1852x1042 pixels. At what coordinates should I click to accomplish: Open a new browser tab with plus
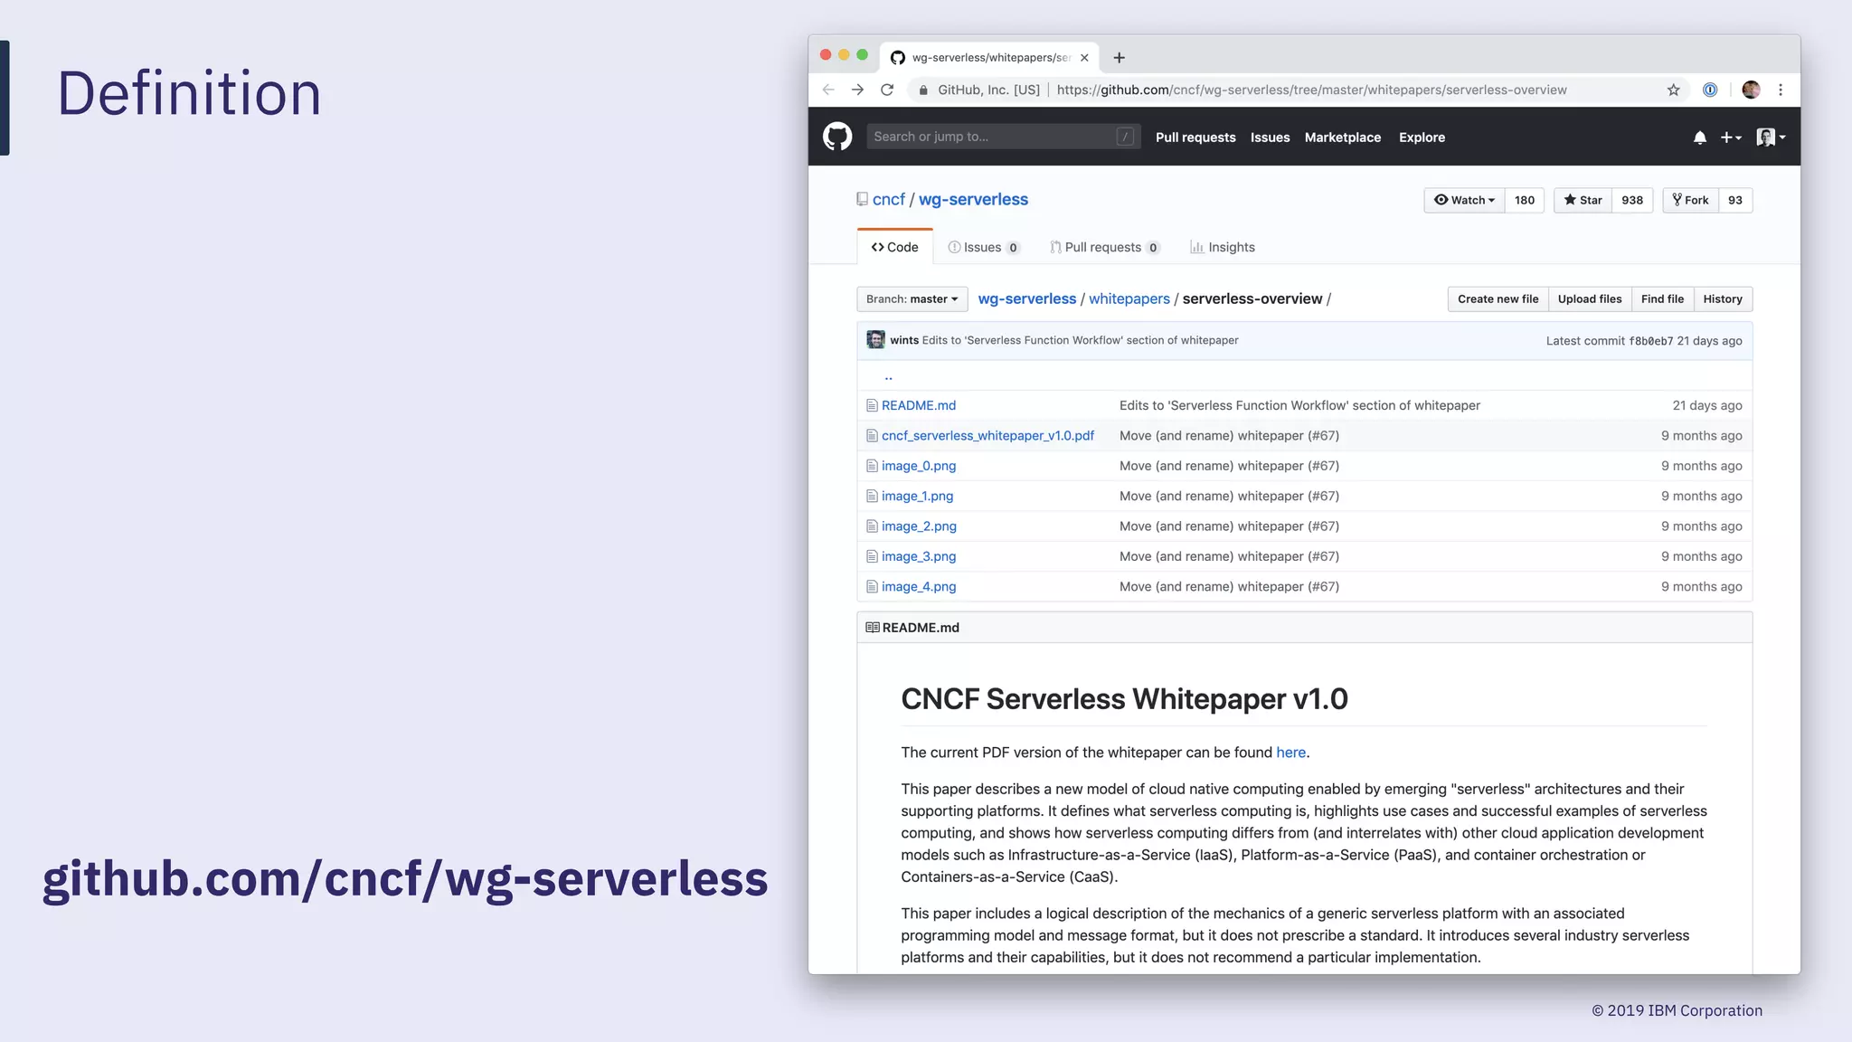click(1119, 58)
